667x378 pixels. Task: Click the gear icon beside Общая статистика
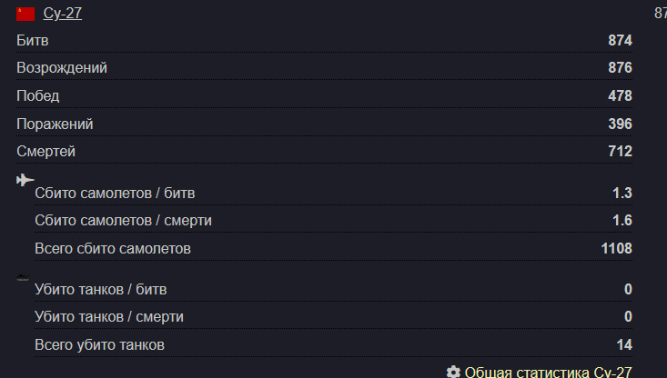coord(453,372)
